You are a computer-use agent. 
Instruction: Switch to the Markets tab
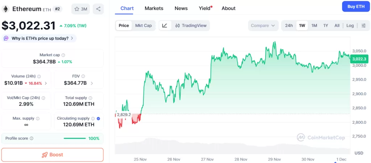(154, 8)
